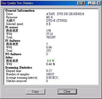Close the window with the X button
The width and height of the screenshot is (102, 99).
99,3
